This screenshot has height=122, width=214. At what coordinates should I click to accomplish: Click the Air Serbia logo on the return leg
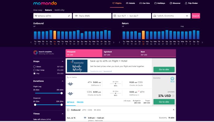[70, 94]
